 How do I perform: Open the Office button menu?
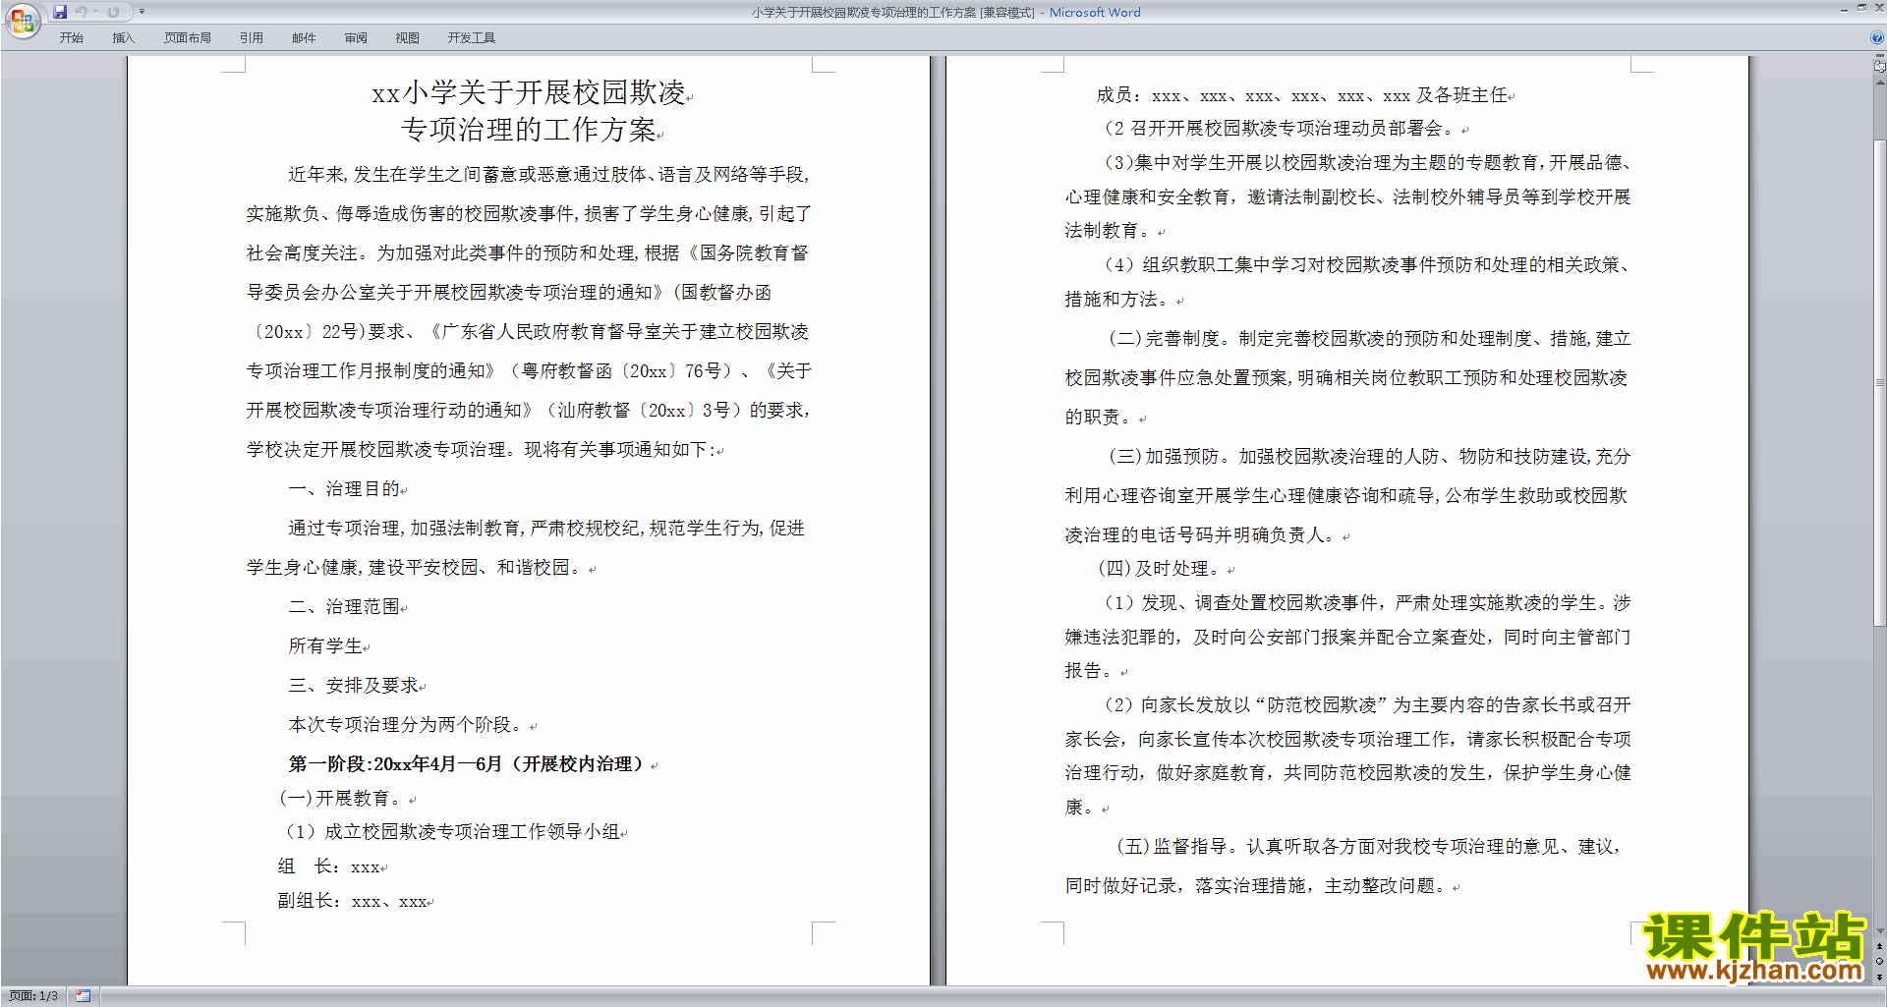22,21
